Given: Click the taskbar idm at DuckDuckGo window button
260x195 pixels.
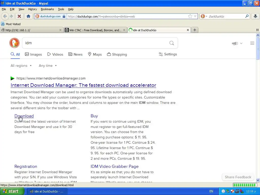Looking at the screenshot, I should tap(47, 191).
